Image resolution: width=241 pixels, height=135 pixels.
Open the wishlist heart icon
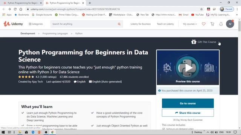coord(204,24)
